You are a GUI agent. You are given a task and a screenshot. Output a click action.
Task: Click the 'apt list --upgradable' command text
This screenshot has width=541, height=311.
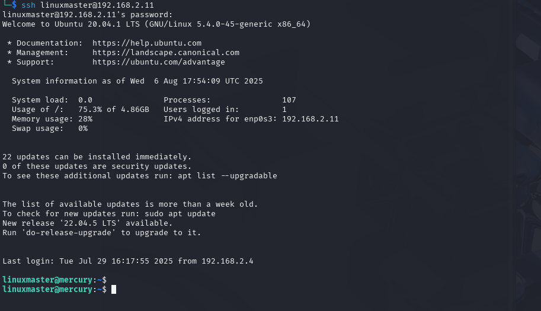click(x=228, y=176)
